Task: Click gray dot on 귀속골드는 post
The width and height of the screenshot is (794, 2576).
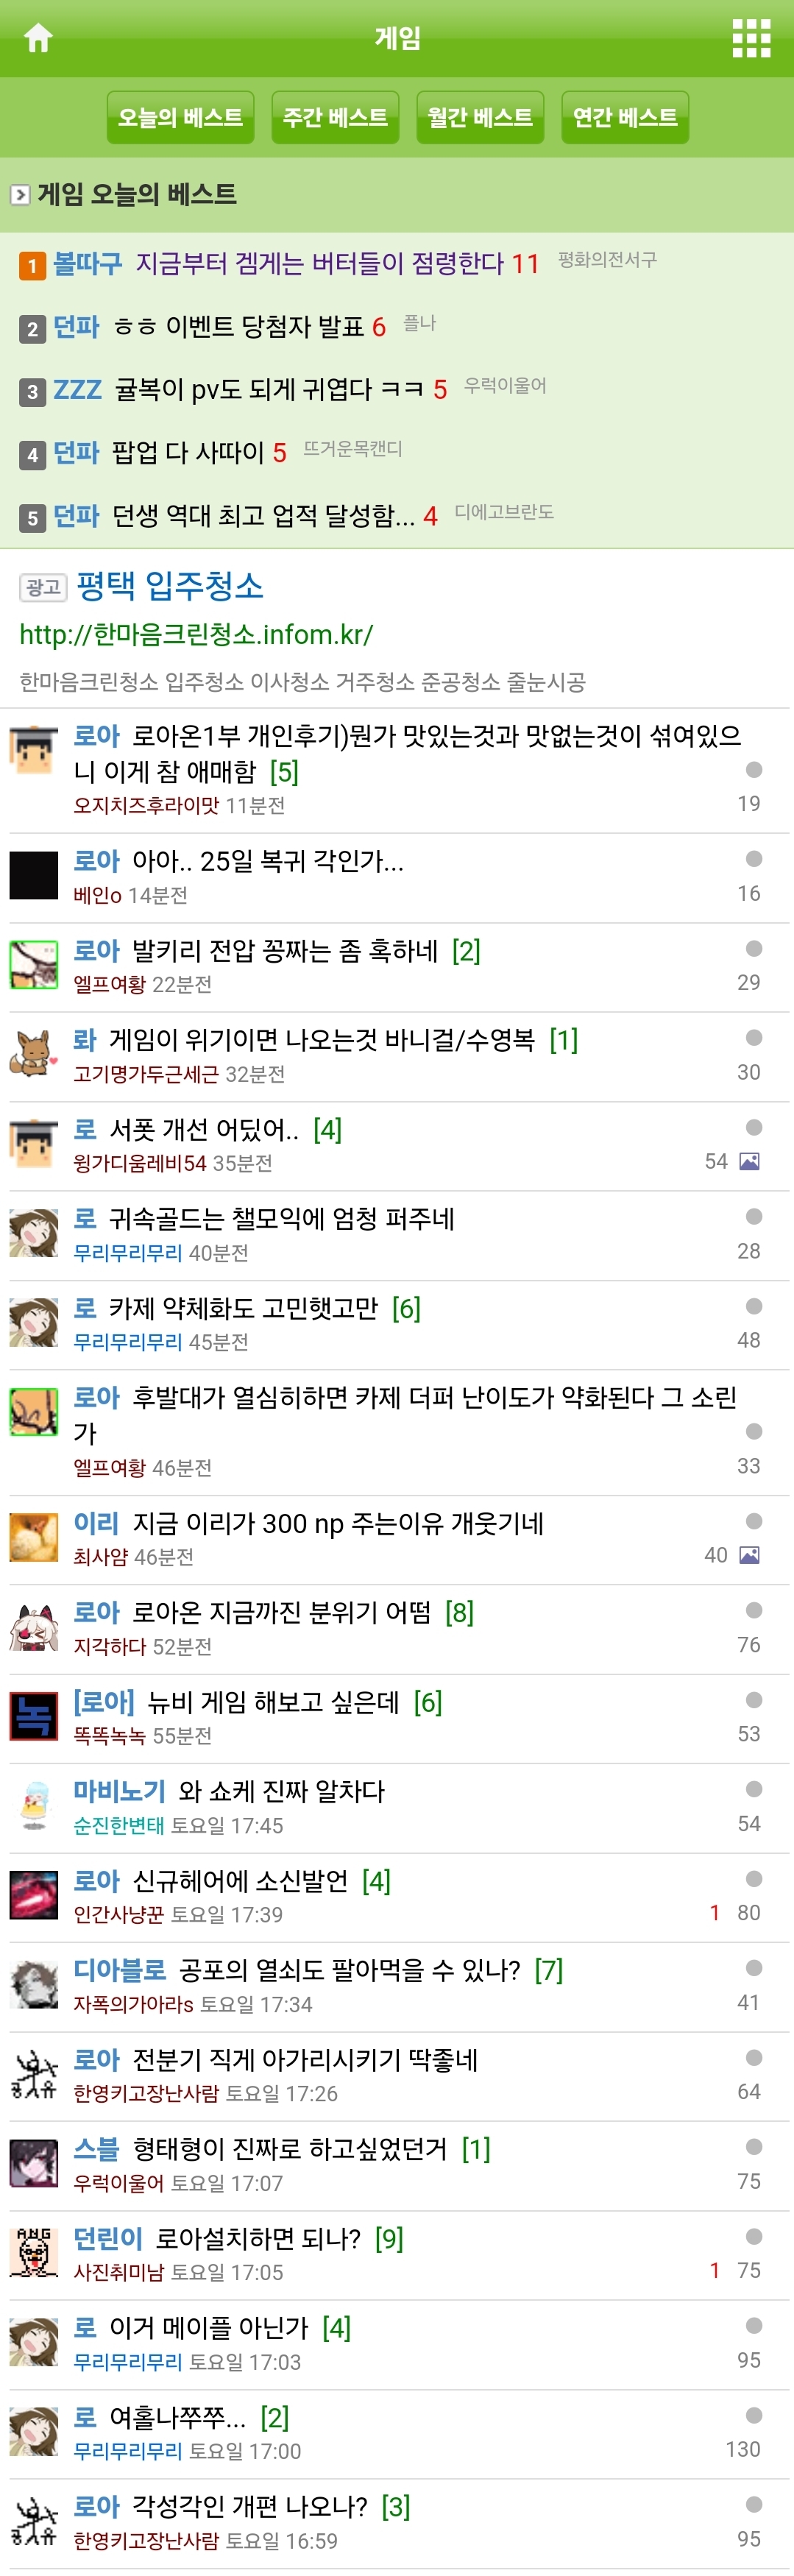Action: coord(754,1216)
